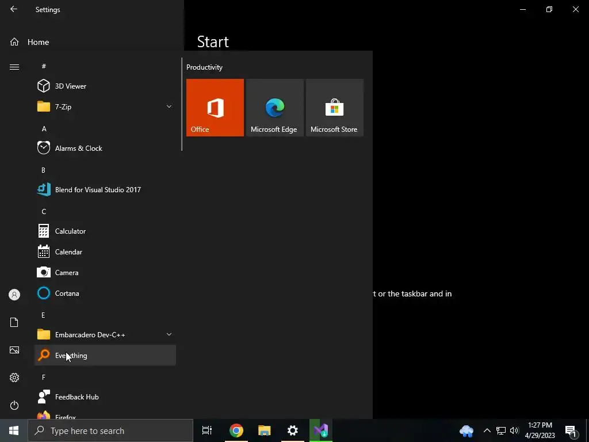The image size is (589, 442).
Task: Launch the Camera app
Action: tap(105, 272)
